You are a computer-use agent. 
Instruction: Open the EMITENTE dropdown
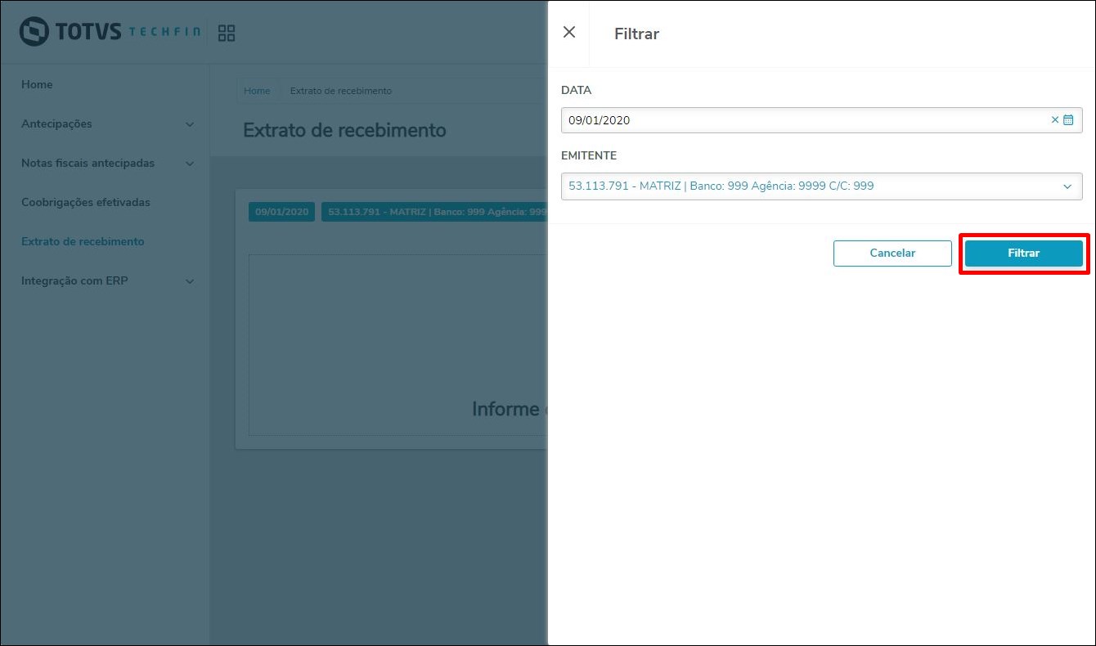tap(821, 186)
